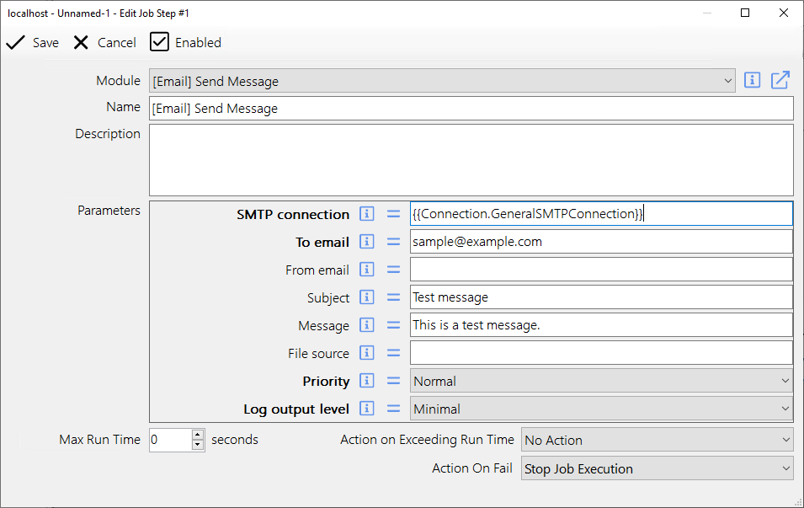Click the equals icon for Message
The image size is (804, 508).
[393, 325]
